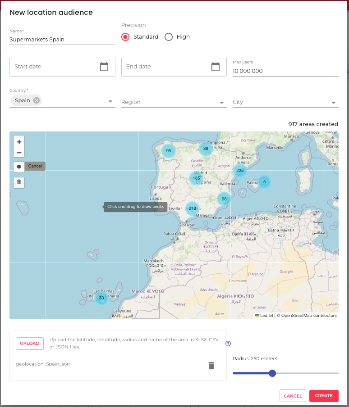Zoom out on the map
The image size is (349, 407).
(19, 153)
